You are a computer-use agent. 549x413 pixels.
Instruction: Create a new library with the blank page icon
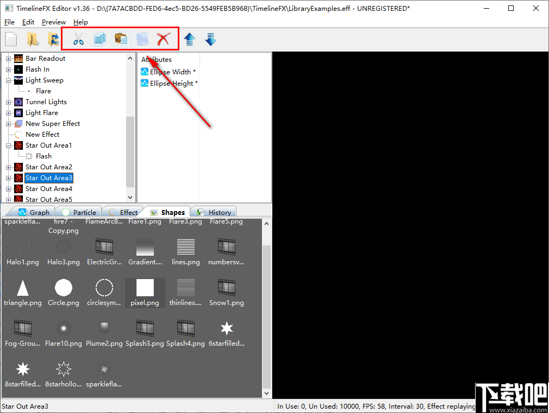[x=11, y=39]
